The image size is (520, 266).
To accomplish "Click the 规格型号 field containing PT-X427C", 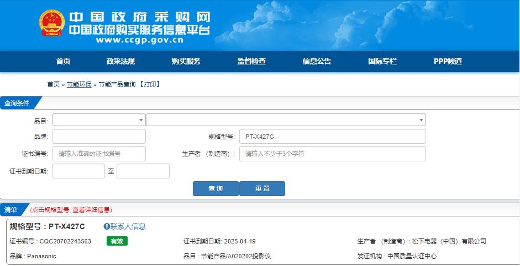I will (x=332, y=137).
